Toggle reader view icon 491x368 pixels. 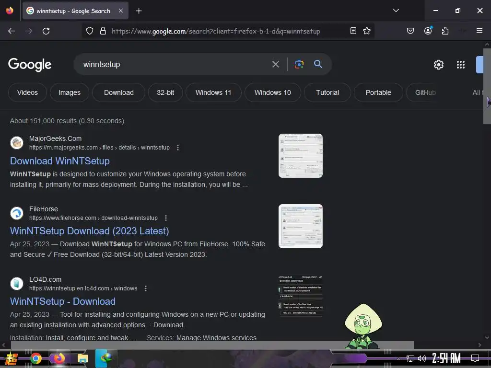tap(353, 31)
